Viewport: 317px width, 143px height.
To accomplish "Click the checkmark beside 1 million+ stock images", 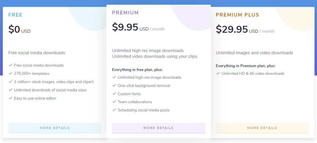I will 10,82.
